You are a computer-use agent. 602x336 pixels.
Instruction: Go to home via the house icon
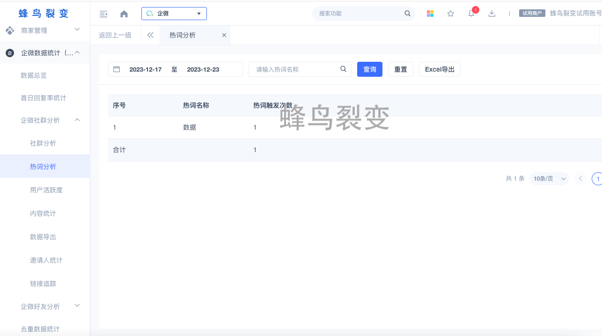point(124,14)
